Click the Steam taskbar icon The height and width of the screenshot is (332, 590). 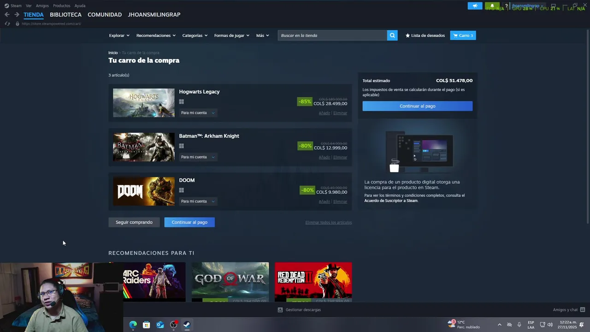[x=187, y=325]
